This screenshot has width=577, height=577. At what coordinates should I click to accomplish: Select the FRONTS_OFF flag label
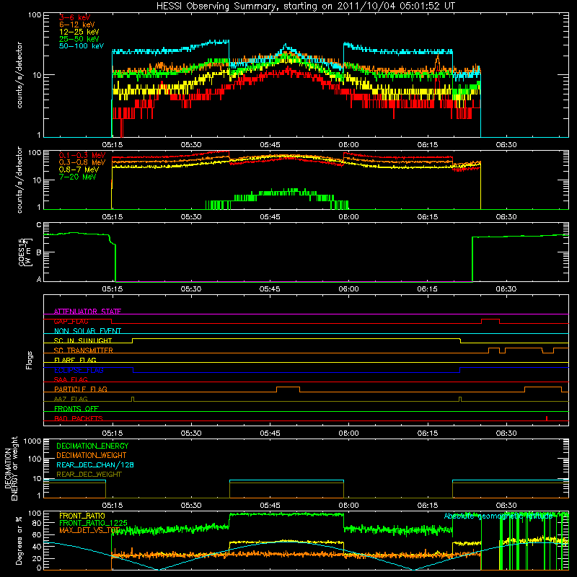[76, 408]
